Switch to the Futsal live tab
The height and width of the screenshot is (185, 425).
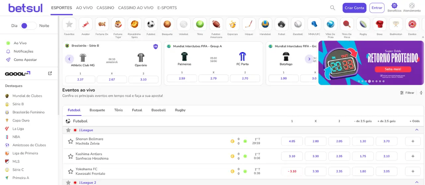[x=137, y=110]
